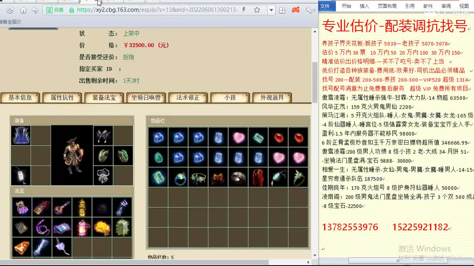Viewport: 474px width, 266px height.
Task: Switch to 小孩 tab
Action: (x=230, y=98)
